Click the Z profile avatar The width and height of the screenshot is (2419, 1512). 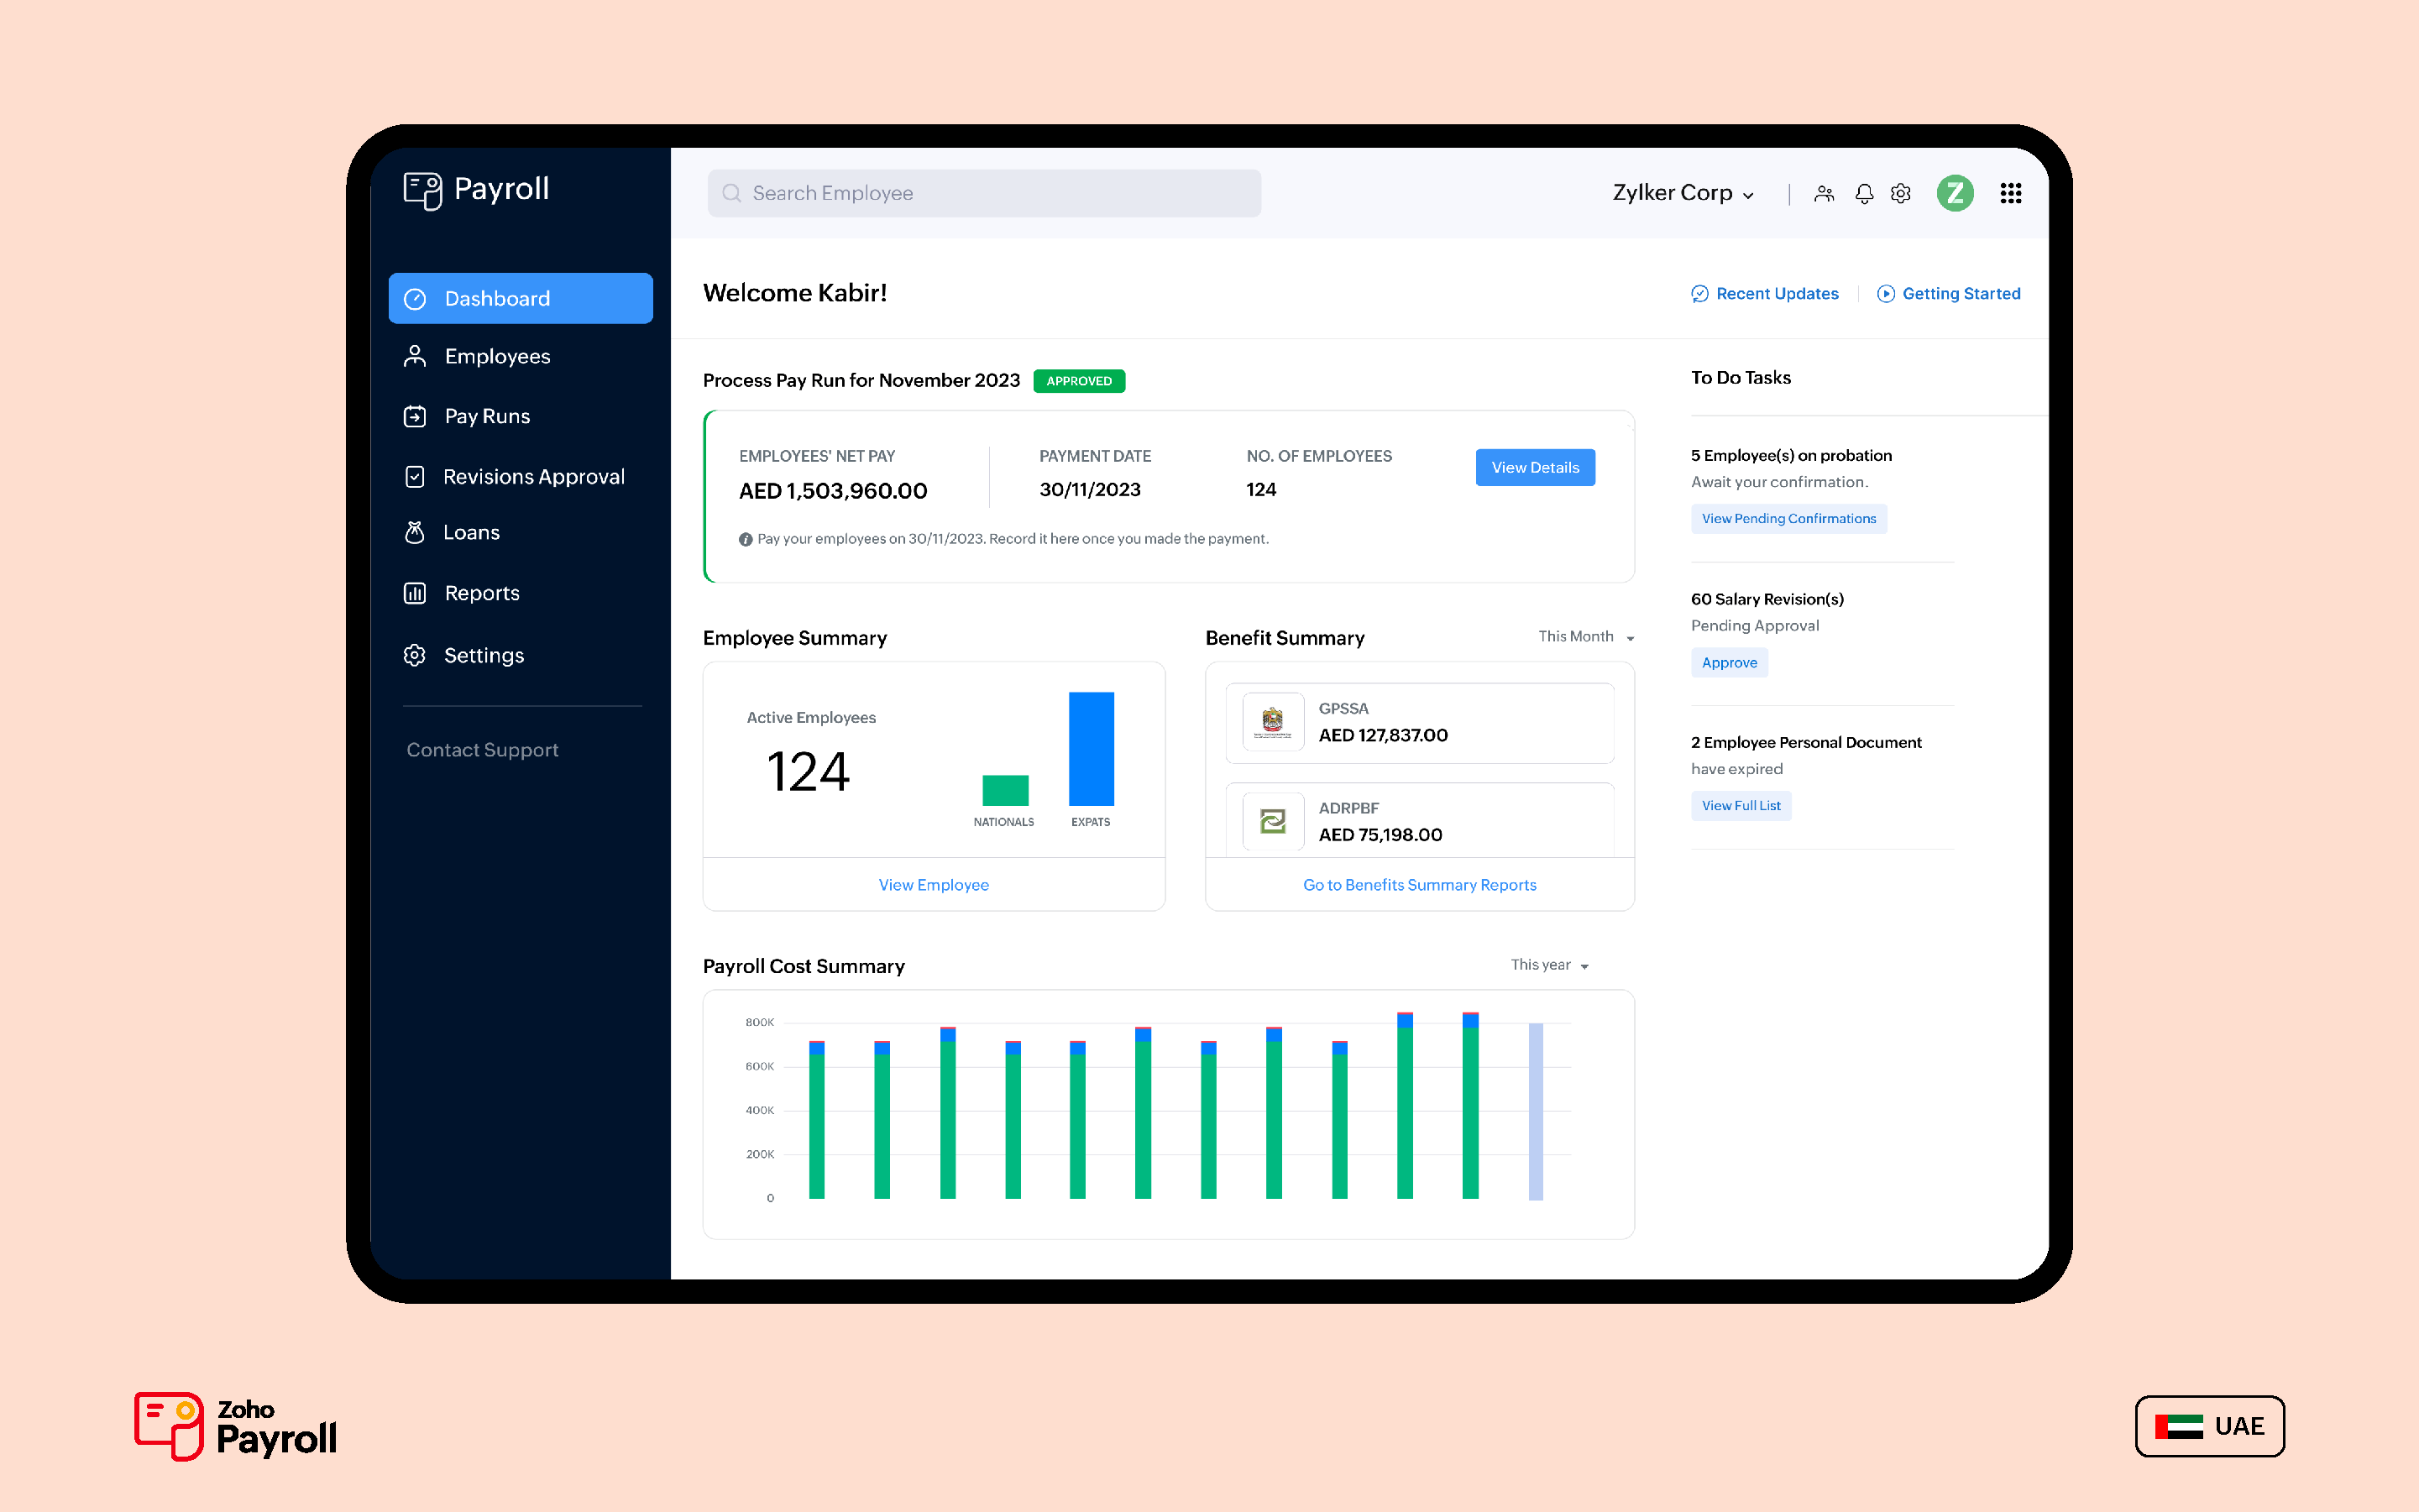[1956, 193]
